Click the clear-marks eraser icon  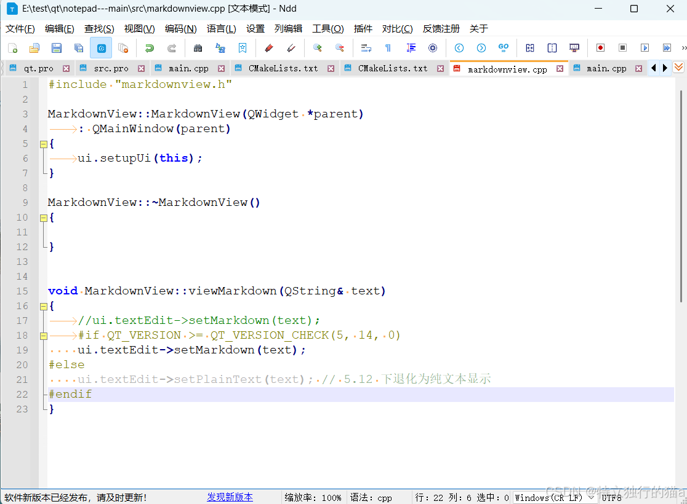point(291,48)
